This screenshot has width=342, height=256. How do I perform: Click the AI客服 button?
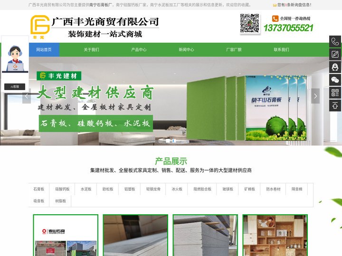15,87
